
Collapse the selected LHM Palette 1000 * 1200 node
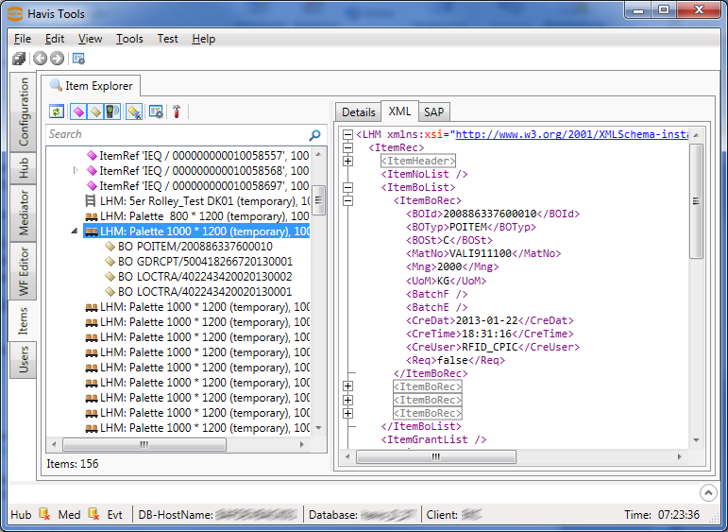pyautogui.click(x=76, y=232)
